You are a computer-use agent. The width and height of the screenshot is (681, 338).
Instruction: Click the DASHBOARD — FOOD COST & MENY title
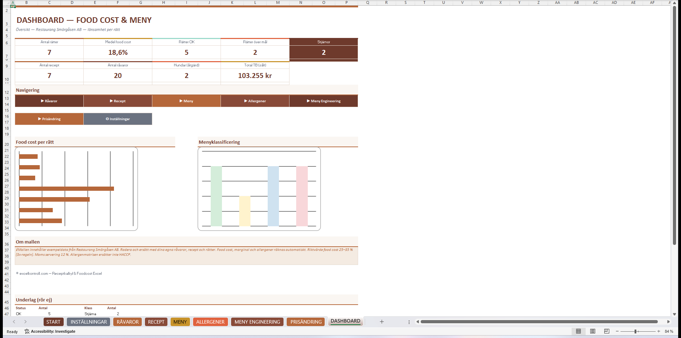click(84, 20)
